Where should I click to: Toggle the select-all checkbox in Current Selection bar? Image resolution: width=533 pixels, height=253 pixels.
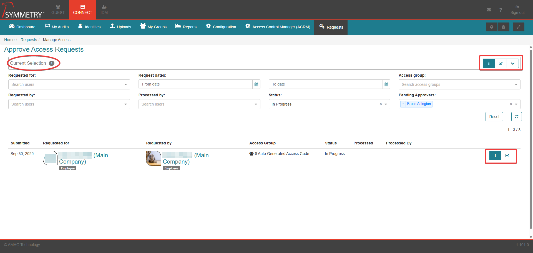pyautogui.click(x=501, y=63)
